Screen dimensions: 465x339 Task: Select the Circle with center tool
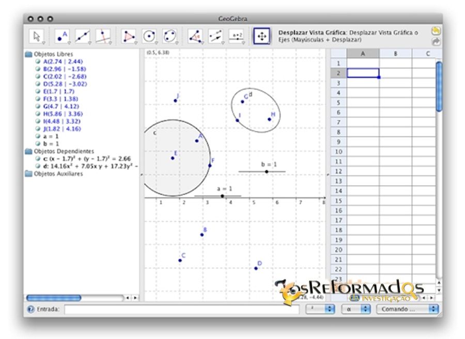pyautogui.click(x=149, y=36)
